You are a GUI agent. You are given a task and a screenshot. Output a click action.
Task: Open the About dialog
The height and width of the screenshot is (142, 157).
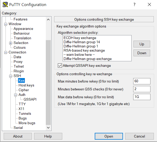click(x=18, y=136)
